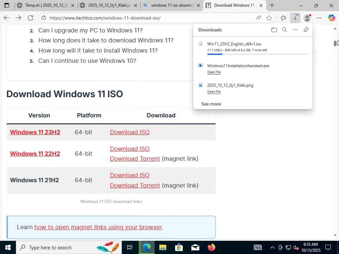Click the ISO download progress bar

(x=257, y=54)
